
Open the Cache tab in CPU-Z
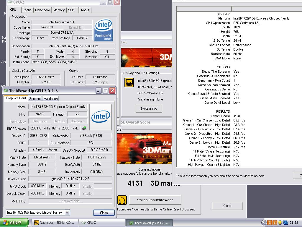coord(27,10)
